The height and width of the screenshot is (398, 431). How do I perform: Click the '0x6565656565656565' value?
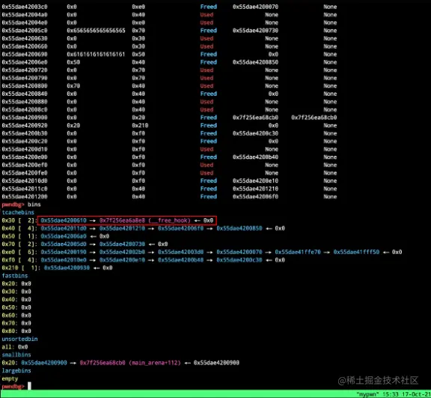[x=96, y=30]
